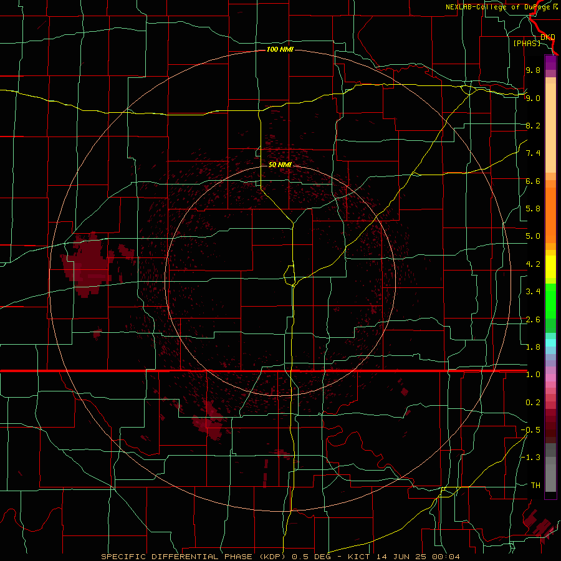Select the purple top band of color bar
This screenshot has width=561, height=561.
pos(550,63)
